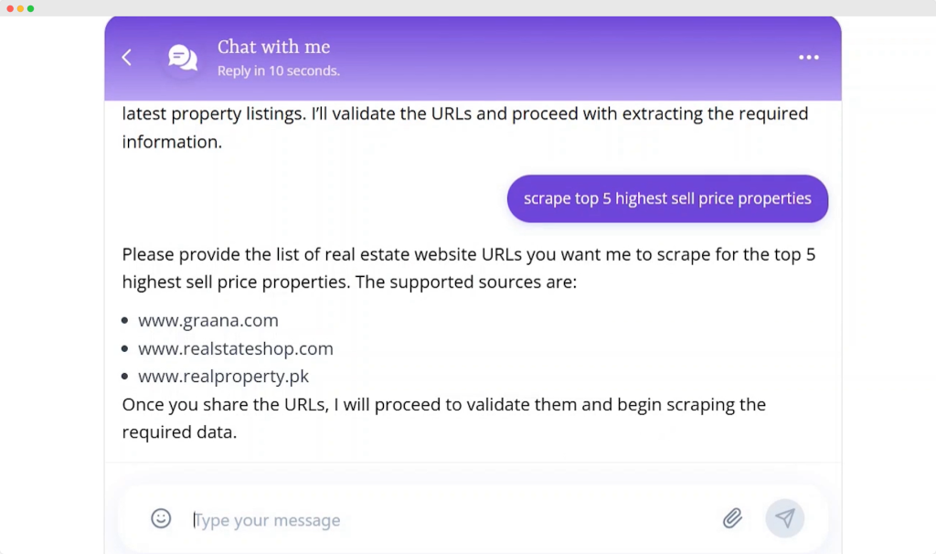Visit the www.realstateshop.com link

pyautogui.click(x=236, y=348)
